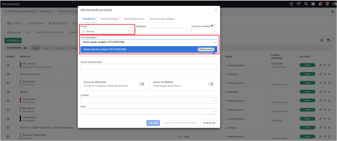Click the help icon beside Controlar validade
This screenshot has height=141, width=337.
(x=212, y=26)
